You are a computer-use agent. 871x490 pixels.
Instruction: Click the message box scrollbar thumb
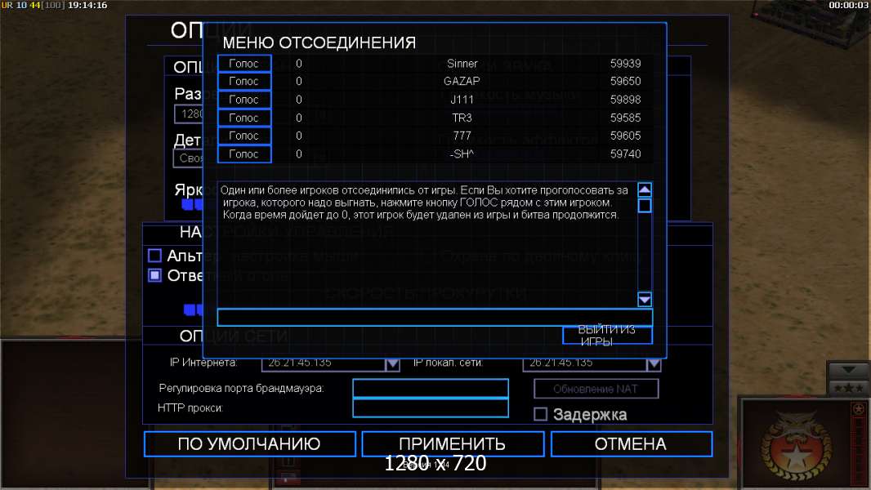click(x=645, y=205)
